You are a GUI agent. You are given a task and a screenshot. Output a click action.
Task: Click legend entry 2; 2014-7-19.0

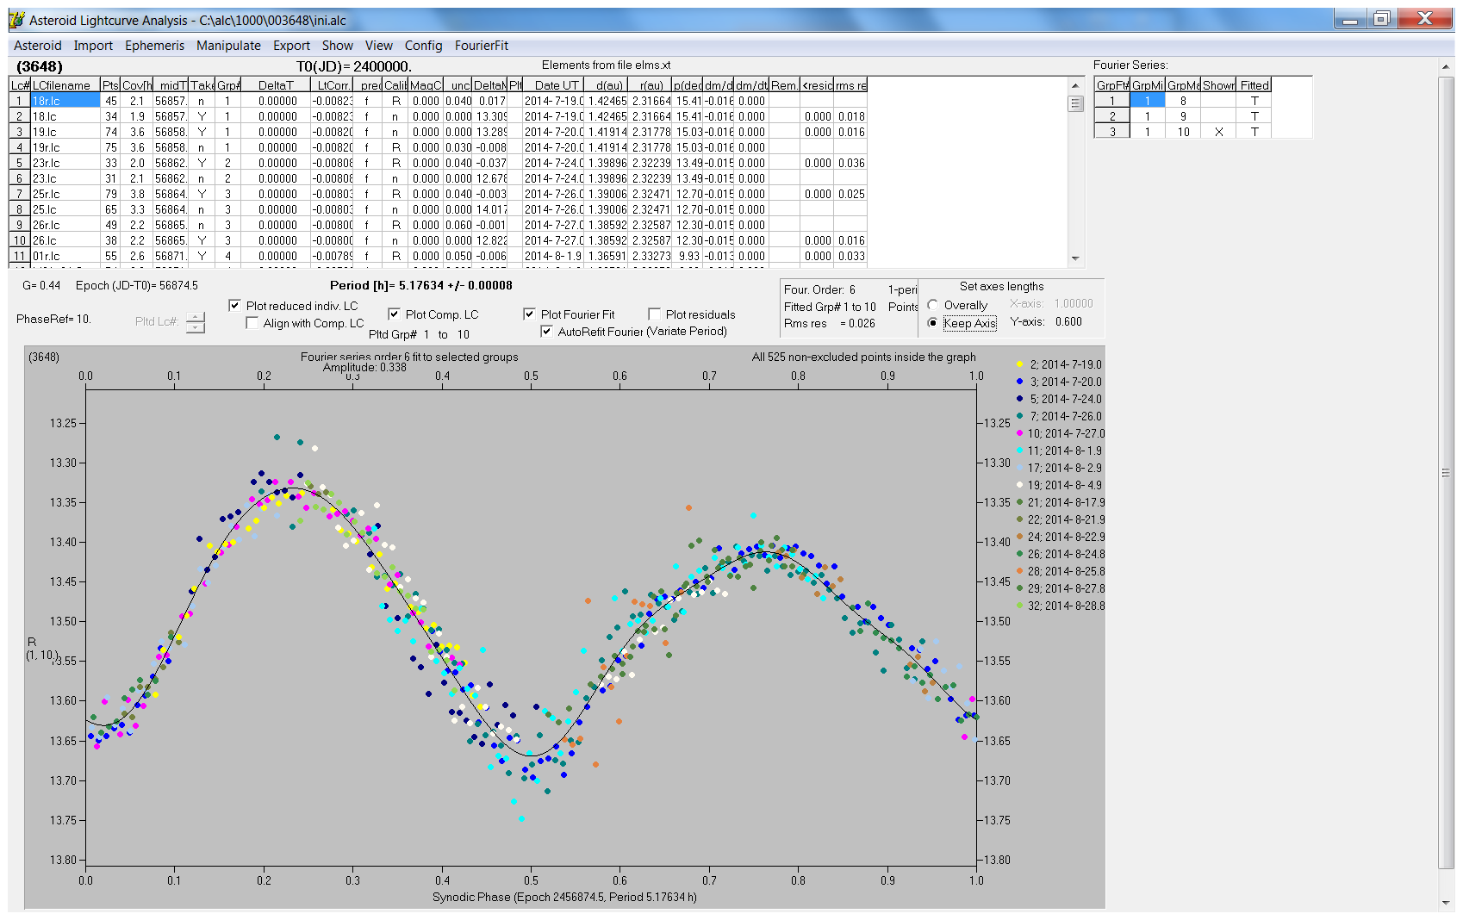coord(1059,364)
